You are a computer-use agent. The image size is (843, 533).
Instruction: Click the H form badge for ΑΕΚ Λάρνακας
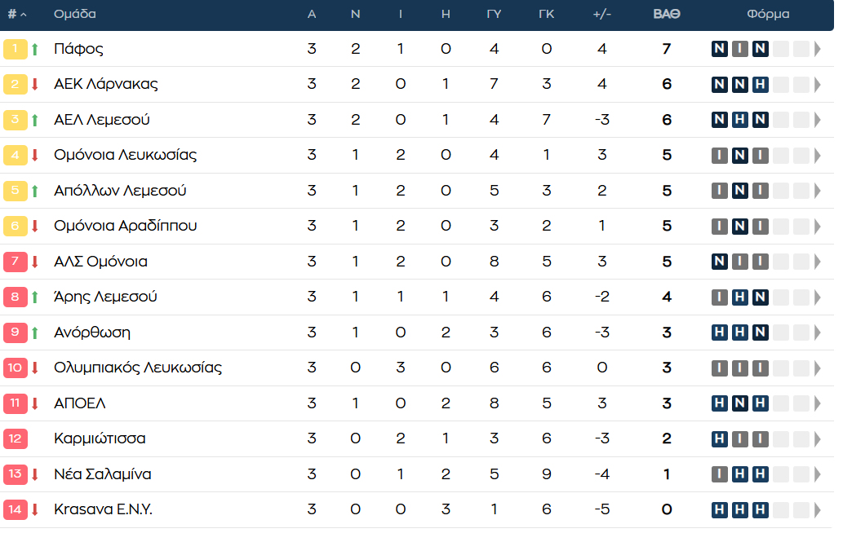tap(761, 84)
